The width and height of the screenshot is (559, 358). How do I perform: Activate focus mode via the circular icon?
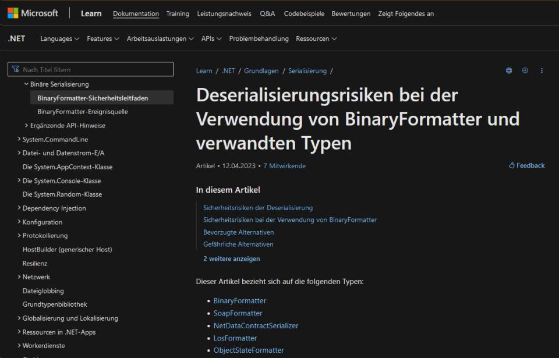click(x=525, y=70)
